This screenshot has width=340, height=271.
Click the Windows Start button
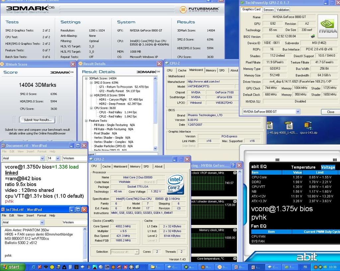(11, 267)
